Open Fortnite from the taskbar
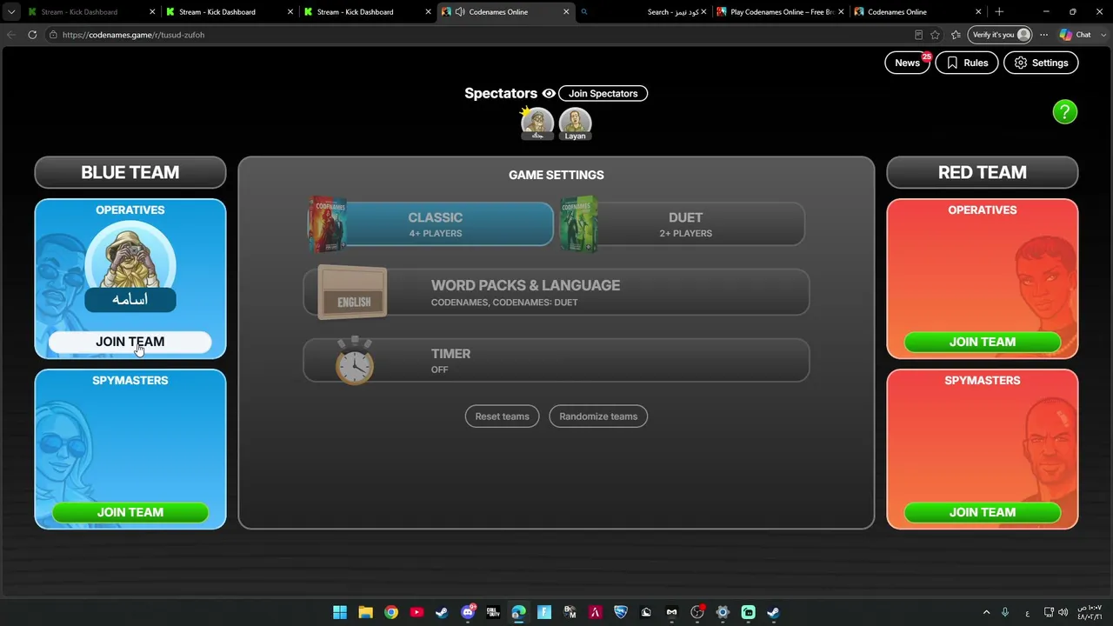The image size is (1113, 626). click(544, 612)
